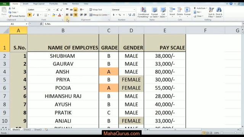Click the Borders icon
This screenshot has height=137, width=244.
coord(46,15)
